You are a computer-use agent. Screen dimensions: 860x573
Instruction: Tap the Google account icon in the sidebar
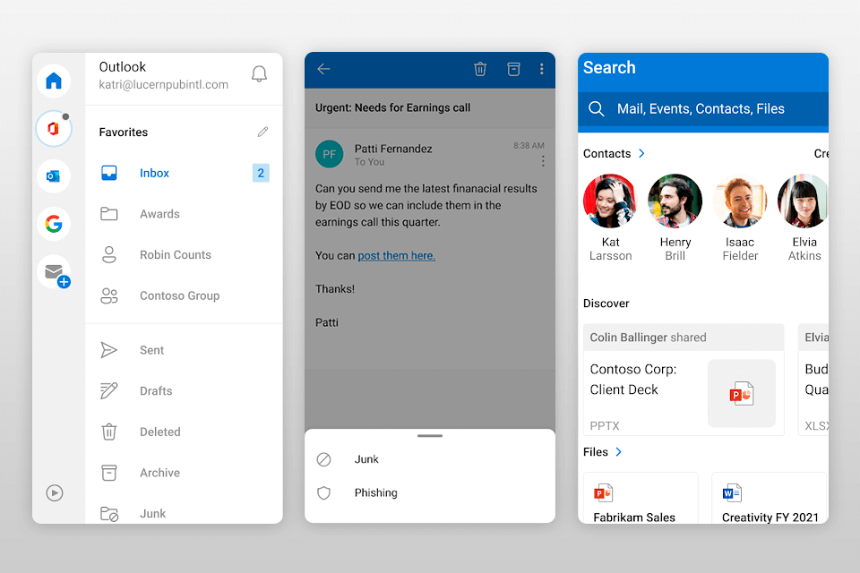pos(54,224)
